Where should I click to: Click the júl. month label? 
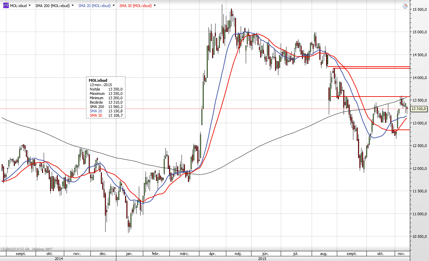(296, 254)
